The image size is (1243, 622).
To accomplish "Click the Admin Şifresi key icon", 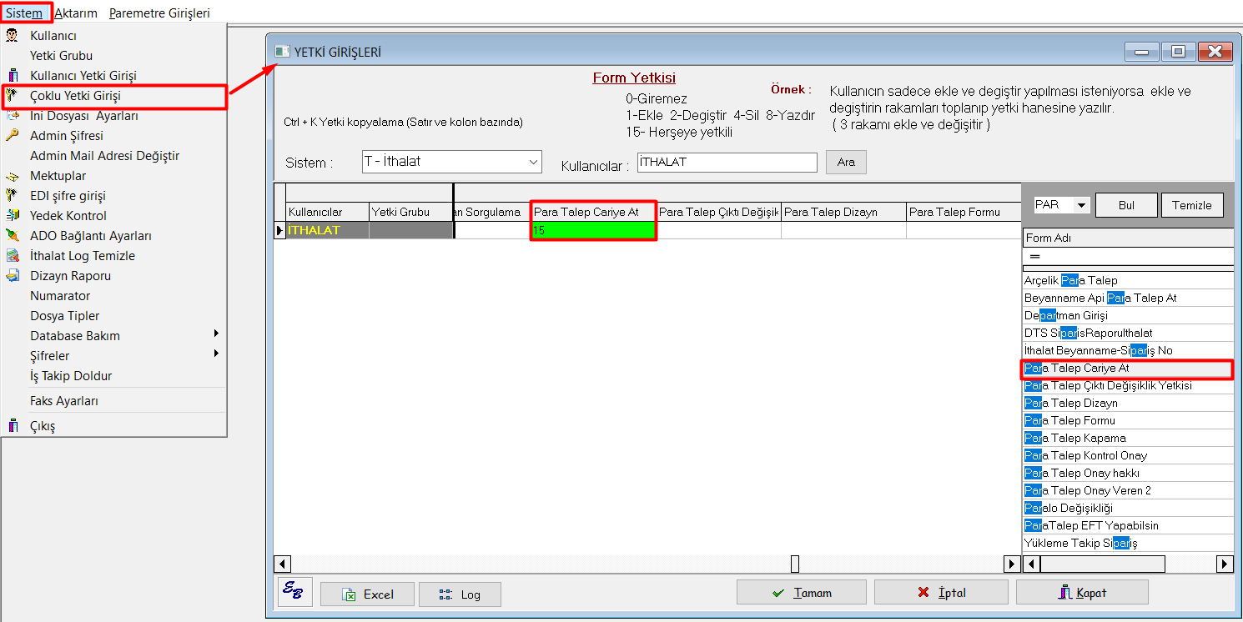I will click(x=12, y=136).
